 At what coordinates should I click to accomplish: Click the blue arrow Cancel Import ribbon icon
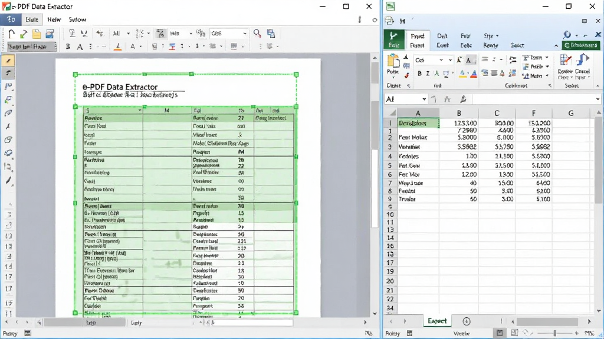click(582, 61)
